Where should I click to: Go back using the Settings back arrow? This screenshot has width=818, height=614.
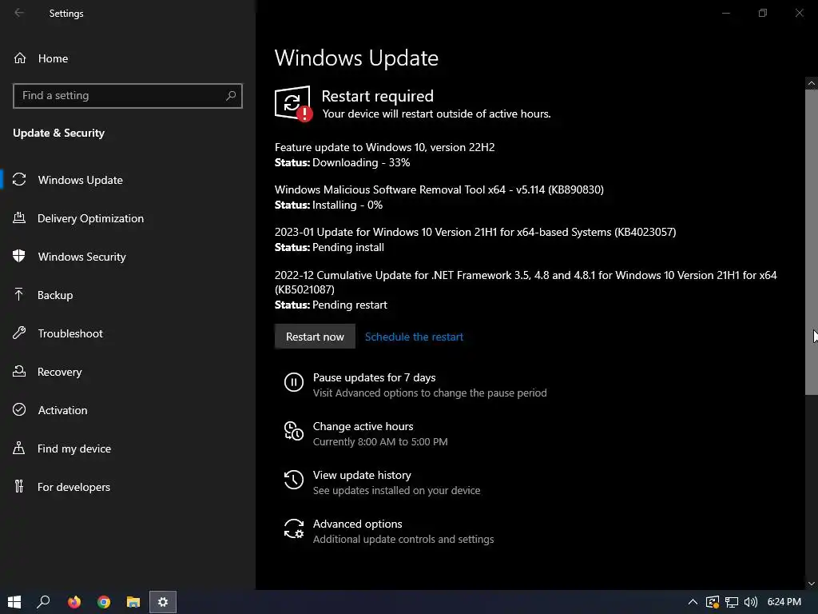pos(19,13)
